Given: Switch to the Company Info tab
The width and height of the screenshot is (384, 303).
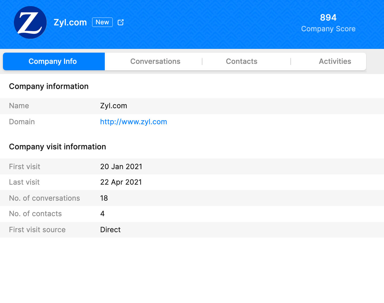Looking at the screenshot, I should coord(53,61).
